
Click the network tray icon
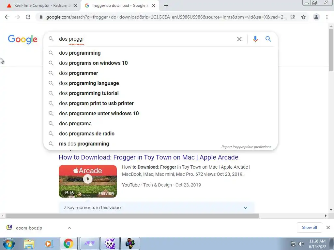293,244
